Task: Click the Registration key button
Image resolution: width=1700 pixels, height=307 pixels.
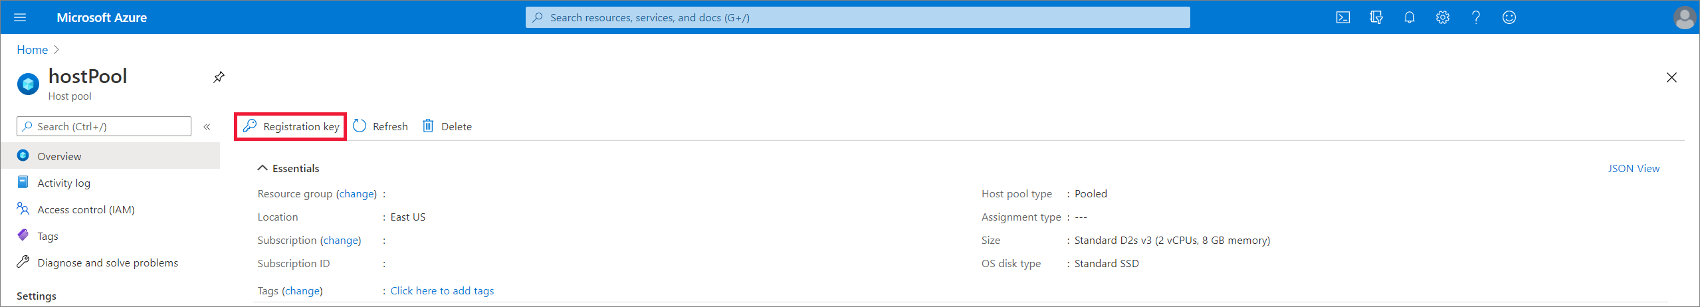Action: (290, 126)
